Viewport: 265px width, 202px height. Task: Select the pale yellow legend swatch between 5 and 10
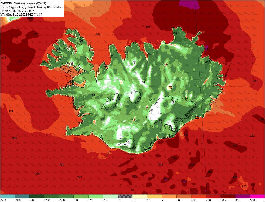tap(140, 196)
